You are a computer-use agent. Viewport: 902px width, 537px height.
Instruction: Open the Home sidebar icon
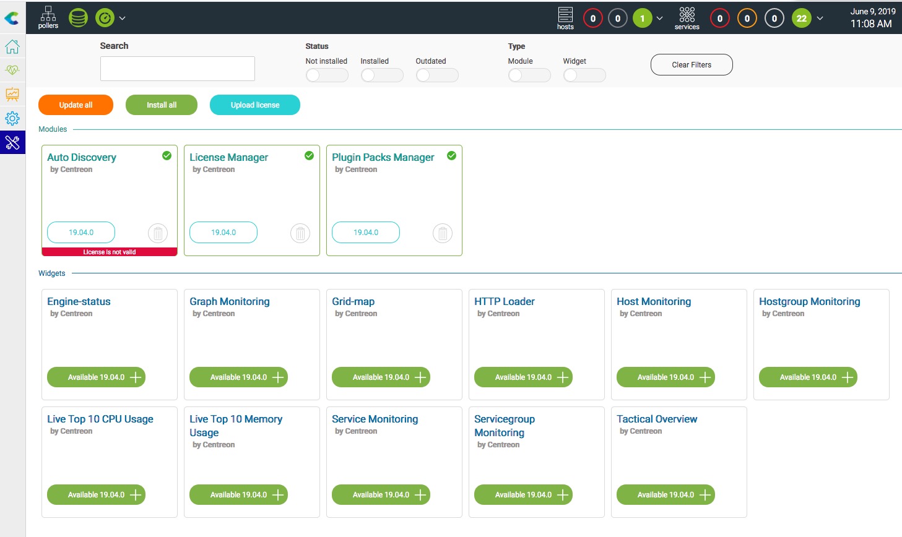click(12, 47)
